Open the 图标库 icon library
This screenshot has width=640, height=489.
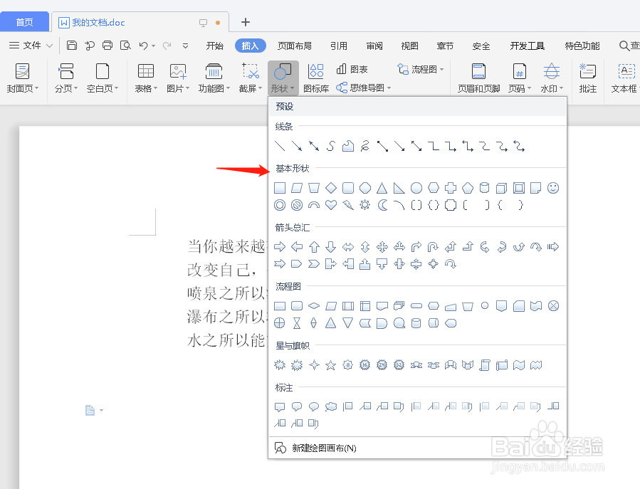[315, 80]
